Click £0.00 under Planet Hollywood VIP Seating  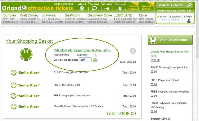point(154,111)
